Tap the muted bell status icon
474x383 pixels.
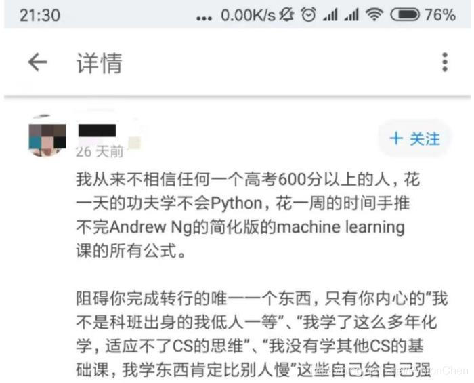click(286, 14)
